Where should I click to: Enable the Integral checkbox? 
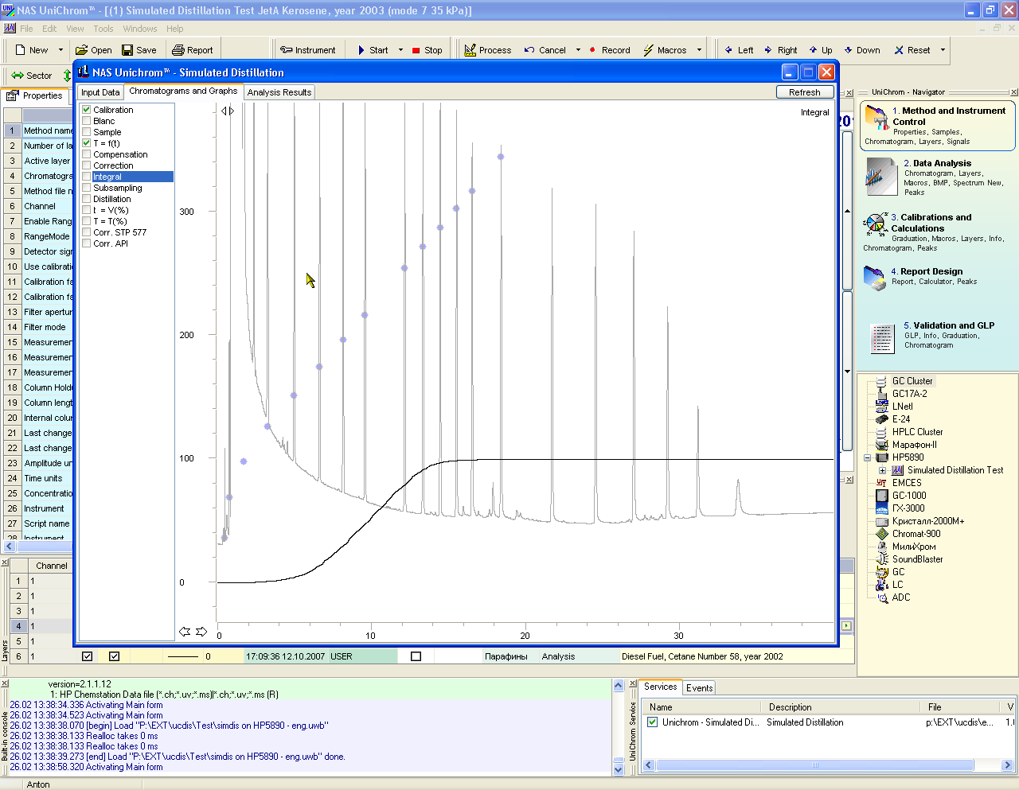tap(87, 177)
